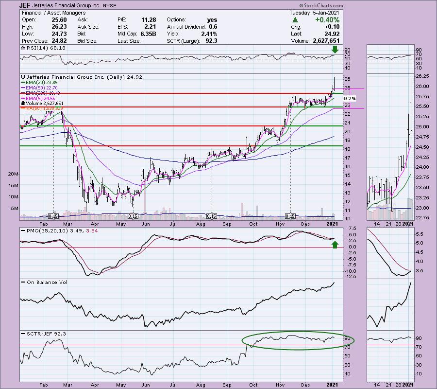Image resolution: width=437 pixels, height=389 pixels.
Task: Click the 0.15 dividend marker in May
Action: click(133, 216)
